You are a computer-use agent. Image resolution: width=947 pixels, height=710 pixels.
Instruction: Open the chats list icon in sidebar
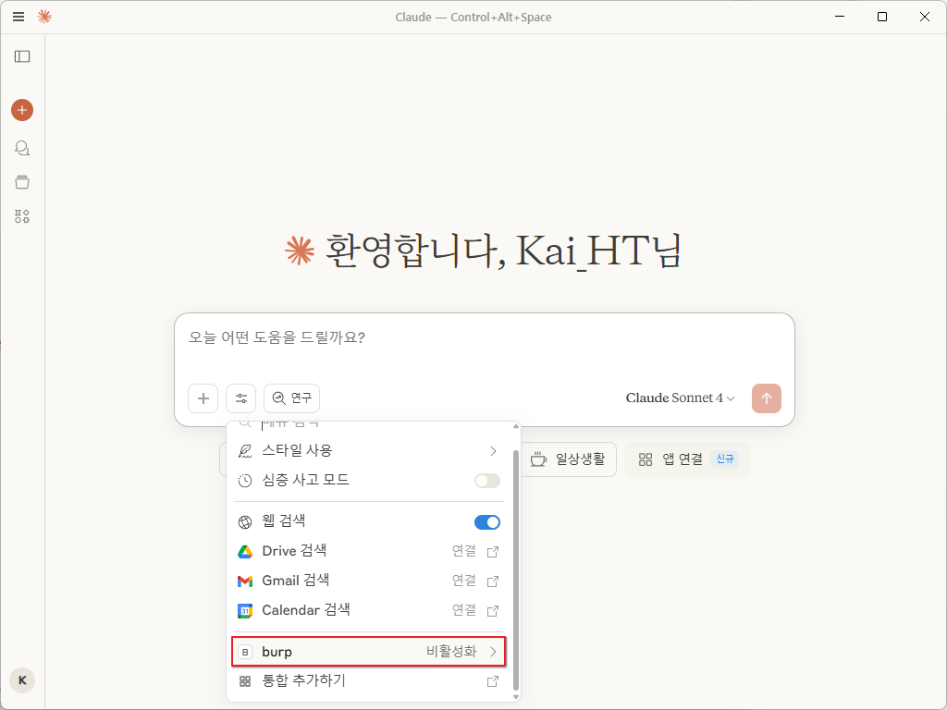click(22, 148)
